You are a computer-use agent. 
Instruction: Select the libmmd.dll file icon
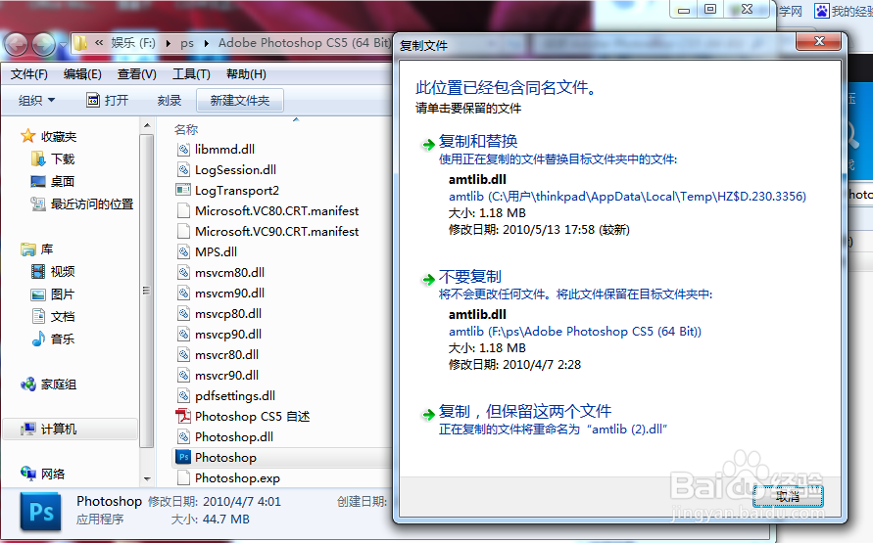click(183, 149)
